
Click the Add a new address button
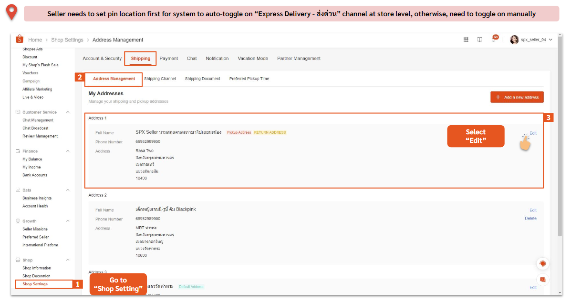pyautogui.click(x=517, y=97)
